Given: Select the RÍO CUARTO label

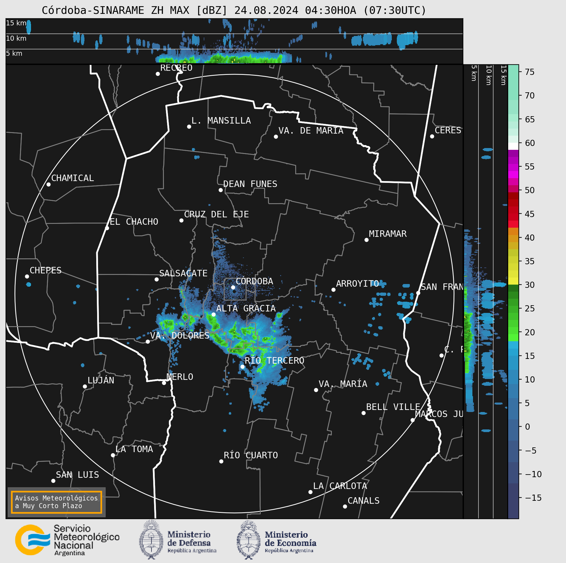Looking at the screenshot, I should (x=251, y=455).
